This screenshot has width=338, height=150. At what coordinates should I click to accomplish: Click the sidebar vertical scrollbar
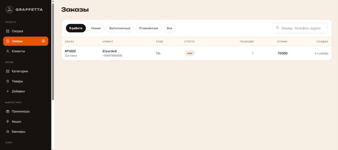53,51
